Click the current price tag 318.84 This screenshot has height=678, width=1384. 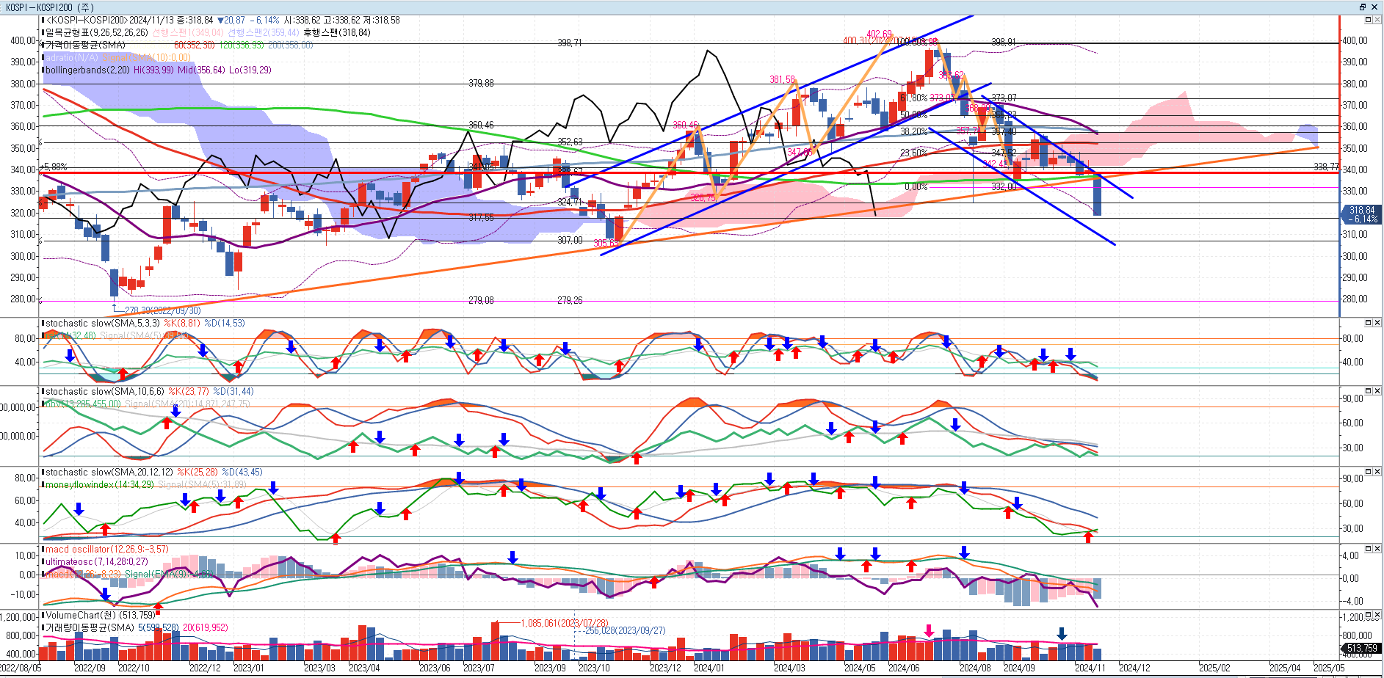1362,214
